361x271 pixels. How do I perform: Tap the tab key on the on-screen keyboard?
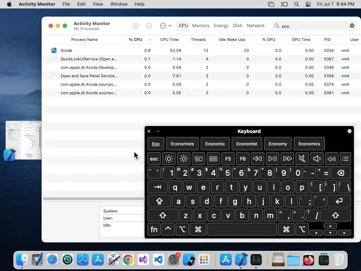158,187
